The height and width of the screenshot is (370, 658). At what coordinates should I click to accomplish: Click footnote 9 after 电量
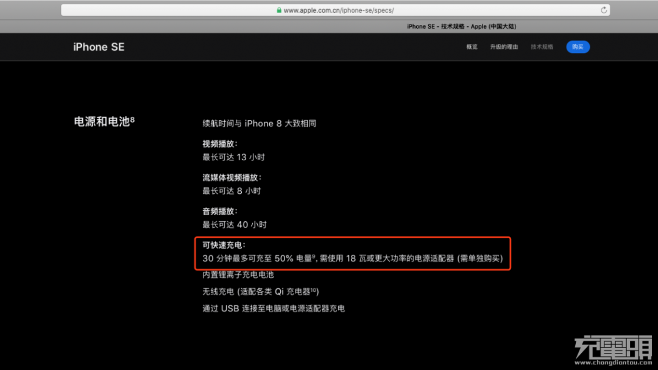tap(314, 256)
